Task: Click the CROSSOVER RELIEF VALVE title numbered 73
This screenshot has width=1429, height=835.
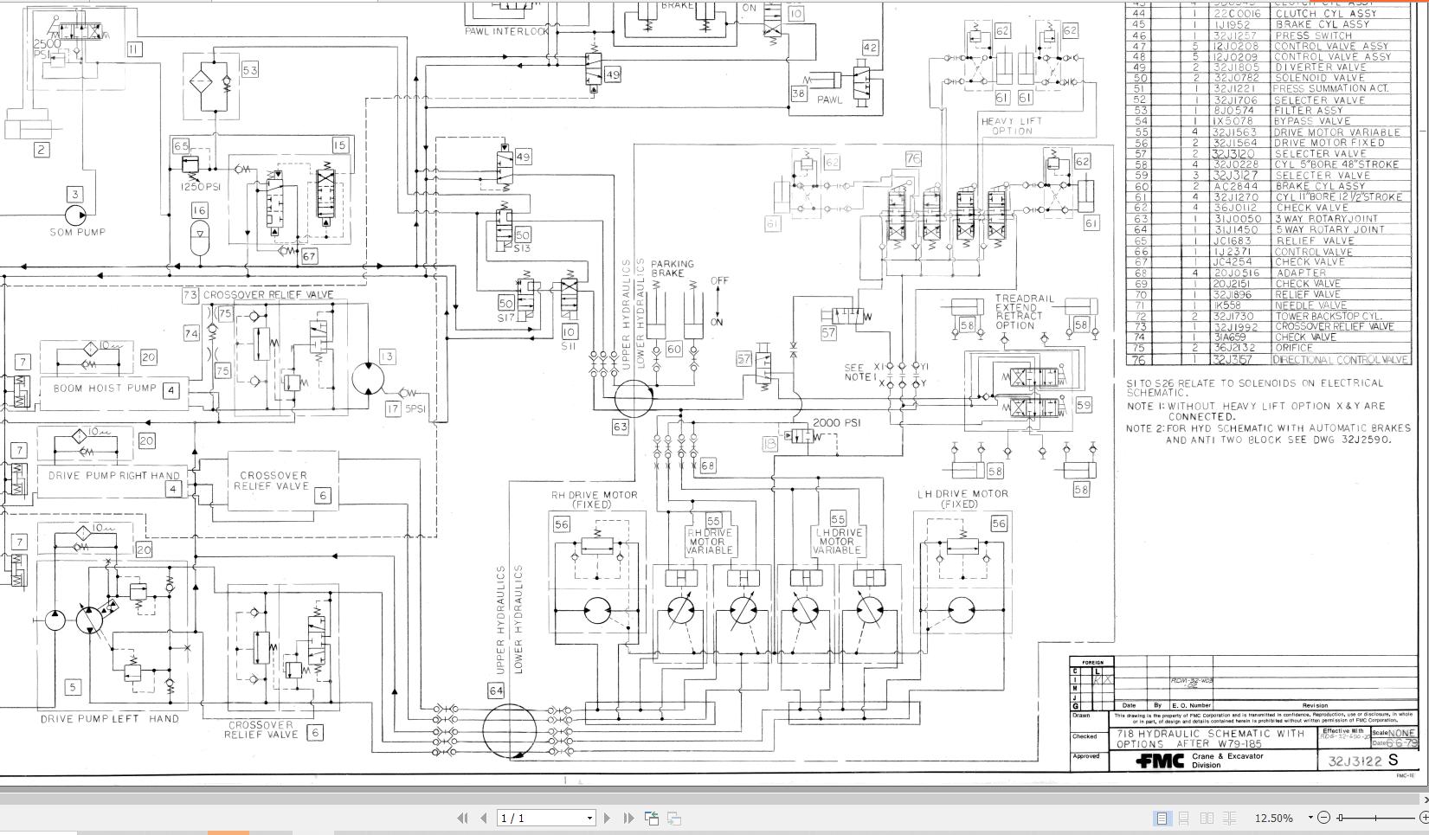Action: click(x=268, y=294)
